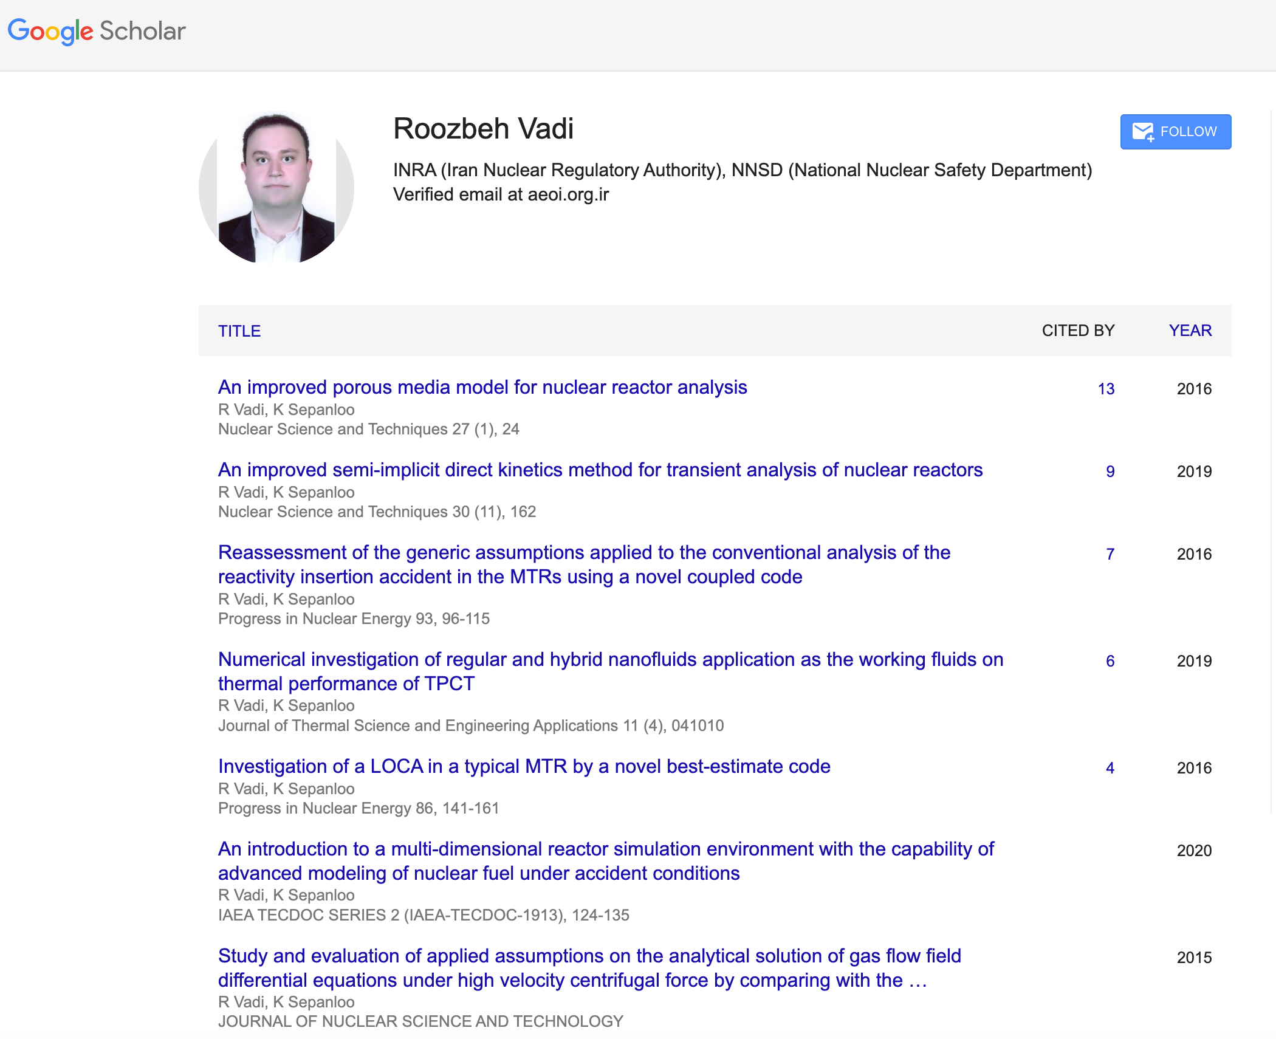The height and width of the screenshot is (1039, 1276).
Task: Show the 9 citations of the kinetics paper
Action: click(x=1110, y=471)
